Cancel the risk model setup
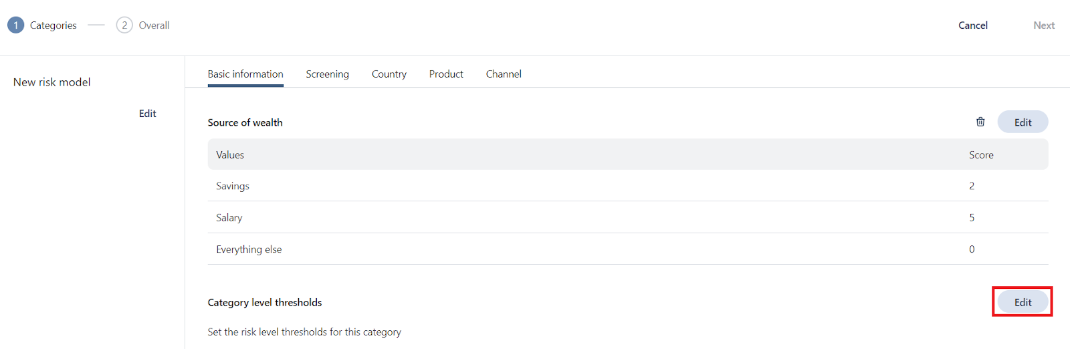 pos(972,25)
